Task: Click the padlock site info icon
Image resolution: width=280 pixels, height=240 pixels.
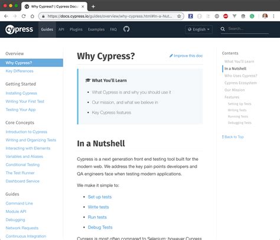Action: coord(43,16)
